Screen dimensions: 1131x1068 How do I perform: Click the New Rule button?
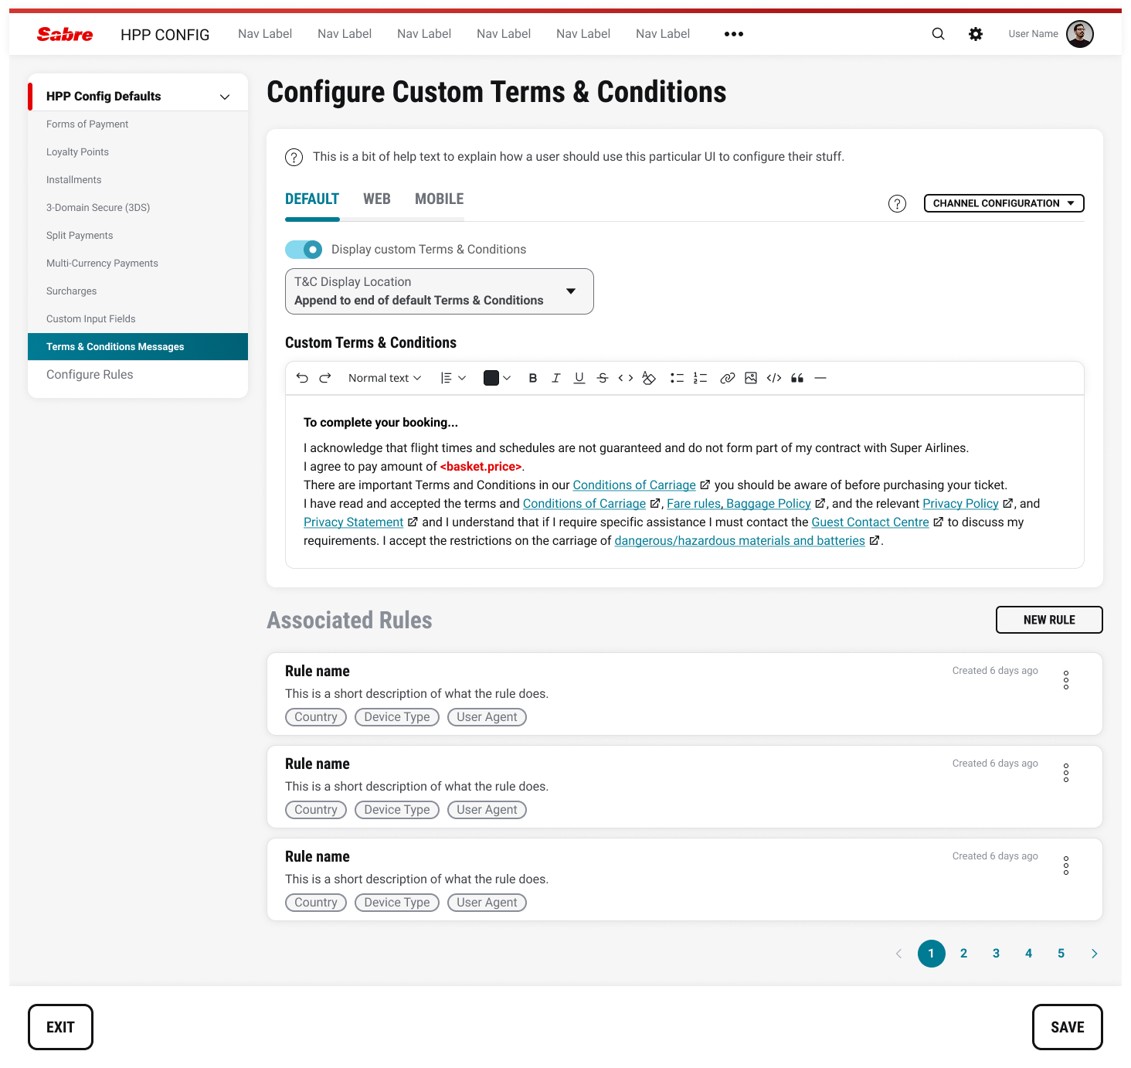coord(1049,620)
